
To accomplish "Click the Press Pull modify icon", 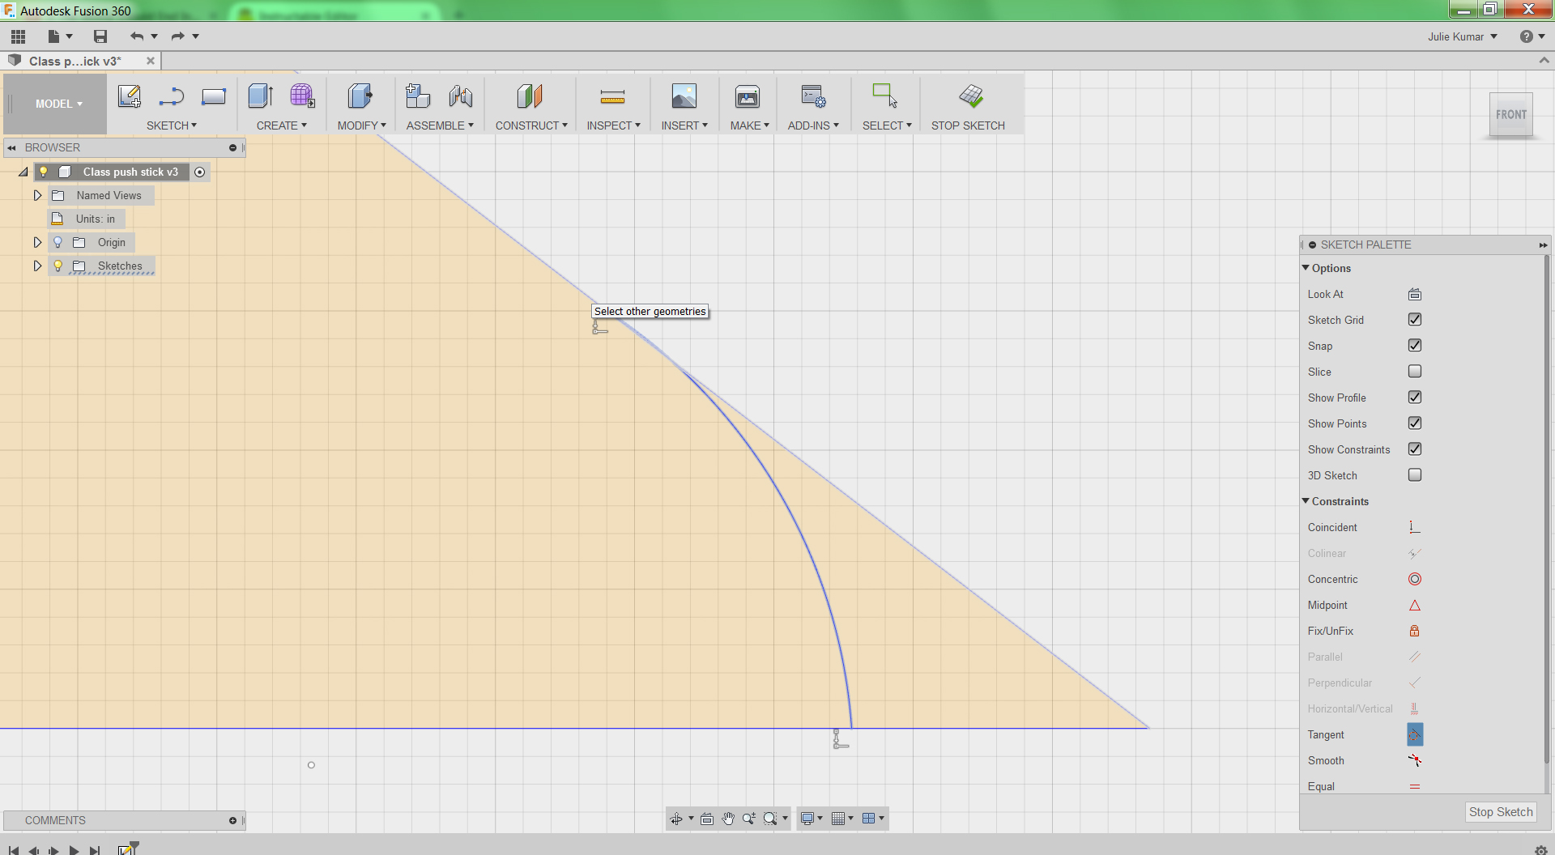I will click(x=360, y=96).
